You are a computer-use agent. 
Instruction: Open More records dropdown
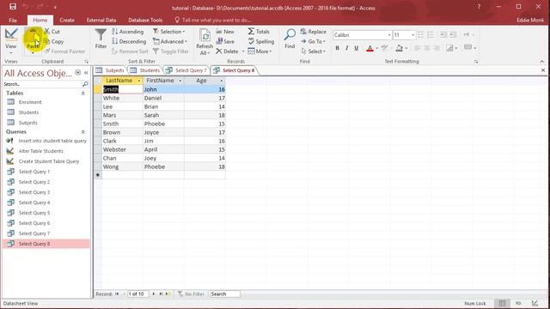(x=260, y=51)
